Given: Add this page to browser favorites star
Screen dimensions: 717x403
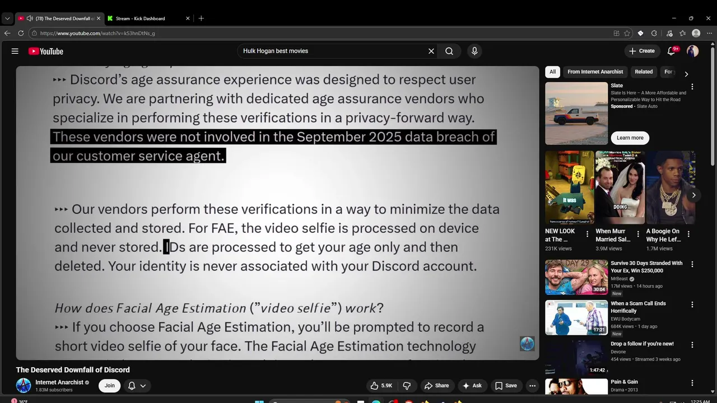Looking at the screenshot, I should coord(627,33).
